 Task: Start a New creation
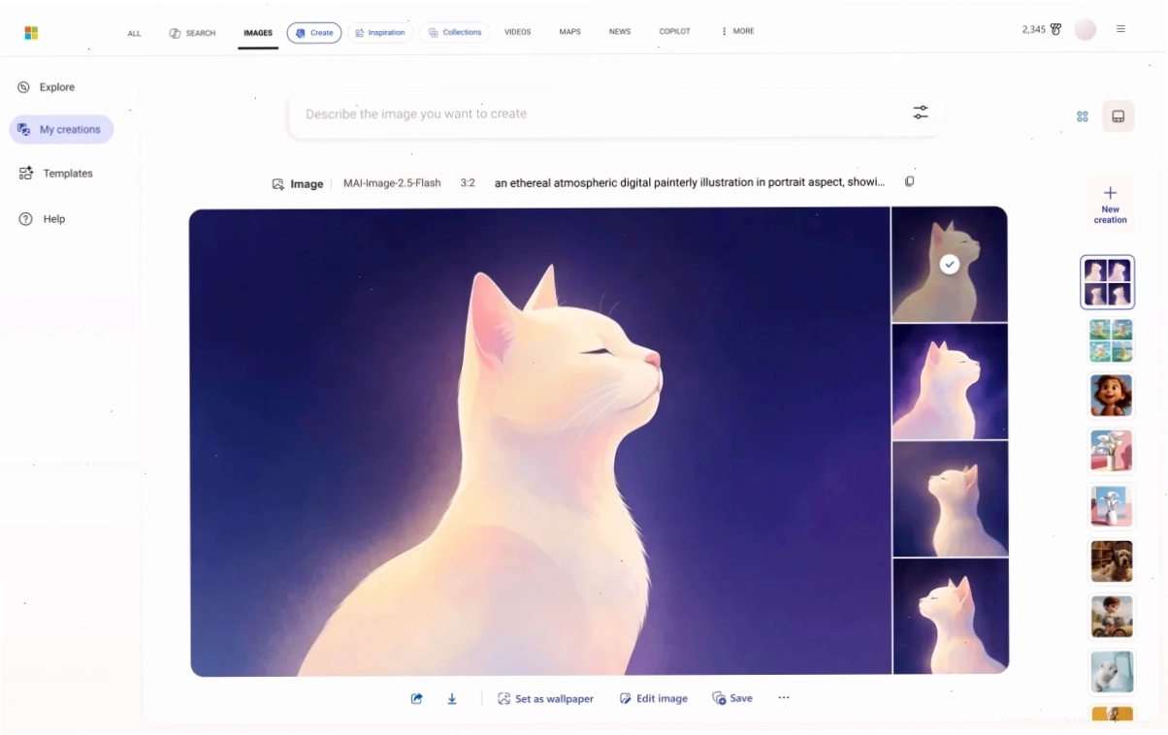pos(1110,205)
